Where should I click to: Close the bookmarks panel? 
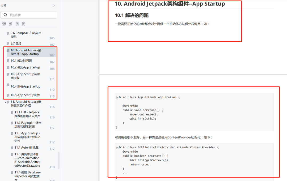pos(54,6)
